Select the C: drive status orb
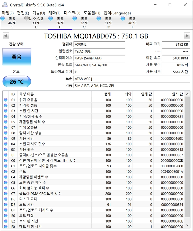Screen dimensions: 193x231 tap(3, 18)
